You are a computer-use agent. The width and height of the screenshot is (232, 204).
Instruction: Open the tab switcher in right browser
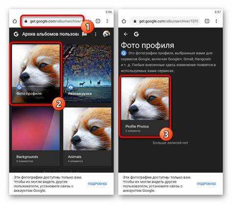pos(207,21)
